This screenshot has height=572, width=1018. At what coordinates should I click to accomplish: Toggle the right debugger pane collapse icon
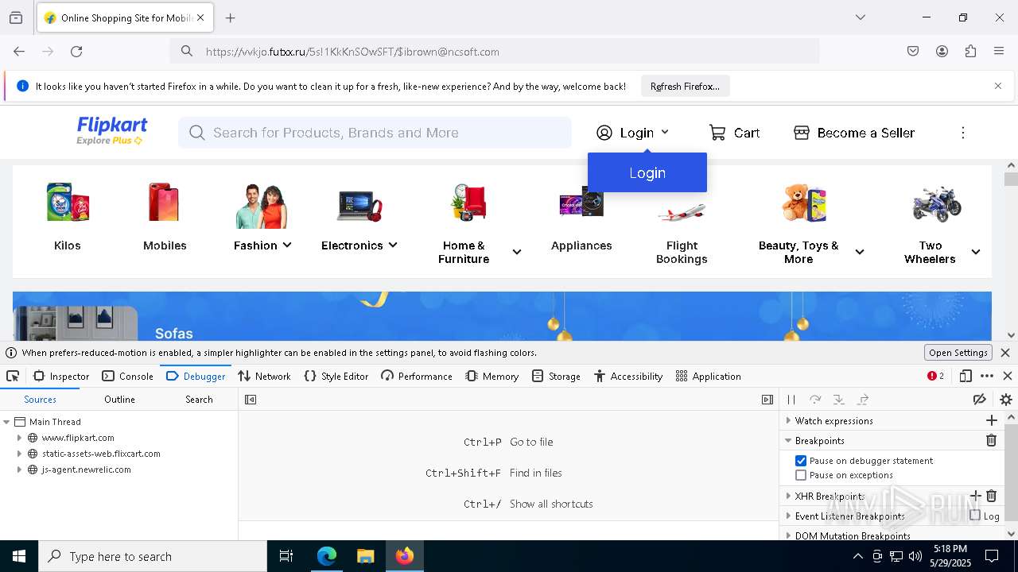pyautogui.click(x=767, y=400)
